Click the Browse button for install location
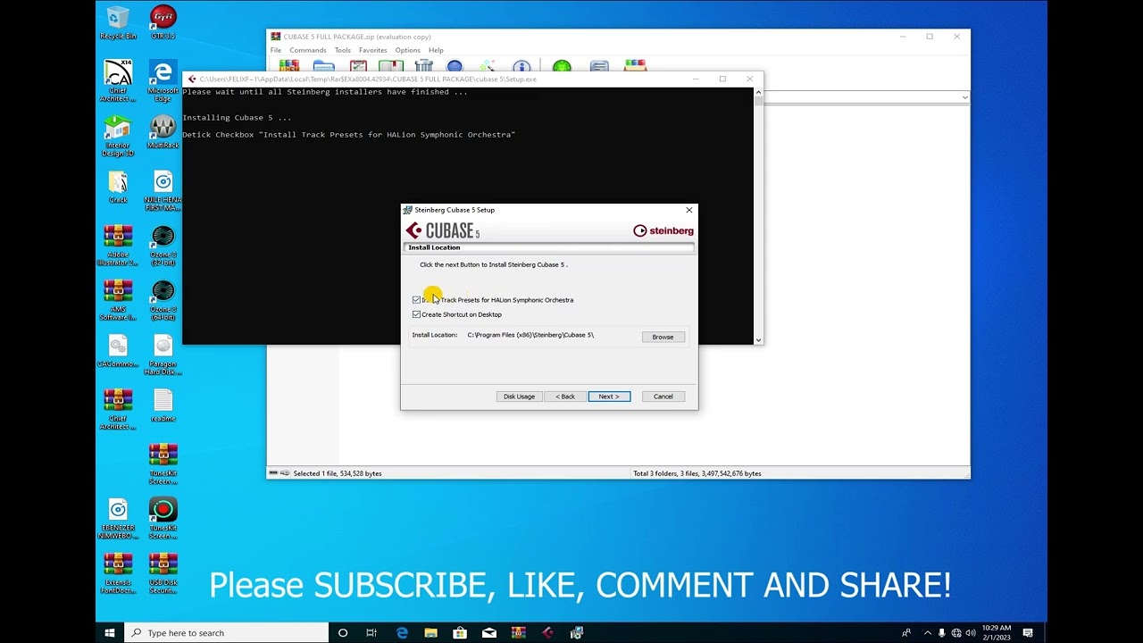The image size is (1143, 643). 663,337
